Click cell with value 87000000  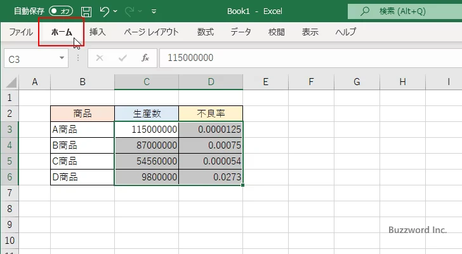click(147, 145)
